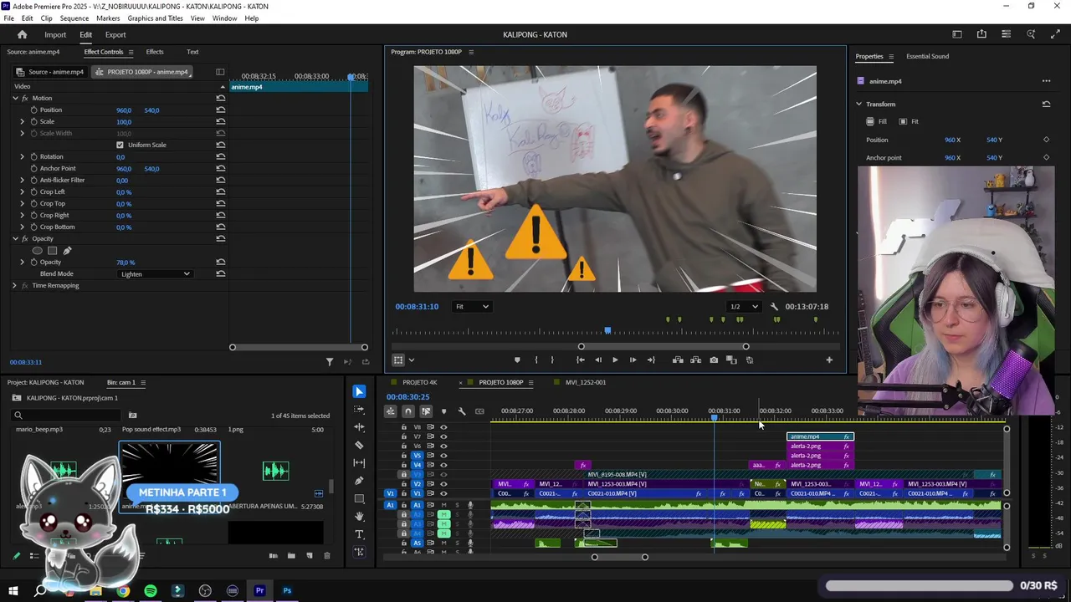Open playback resolution 1/2 dropdown

coord(744,307)
